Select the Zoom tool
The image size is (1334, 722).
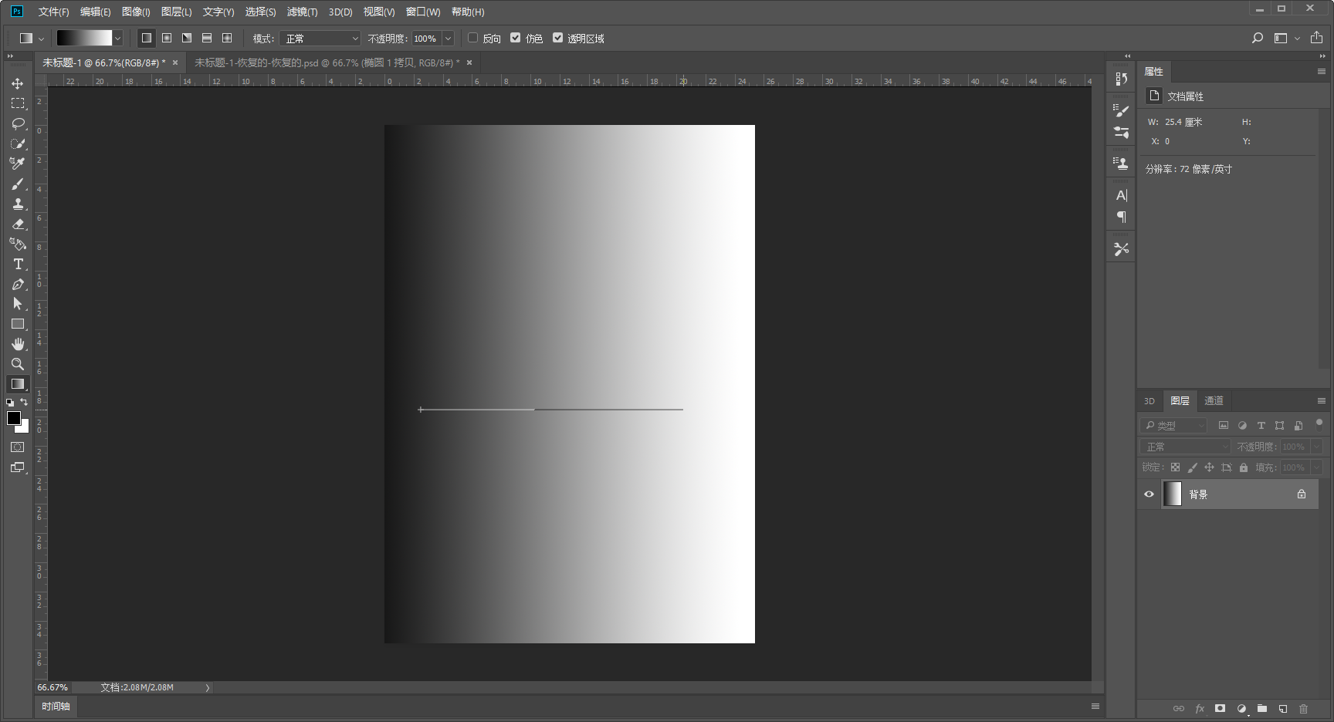point(18,364)
